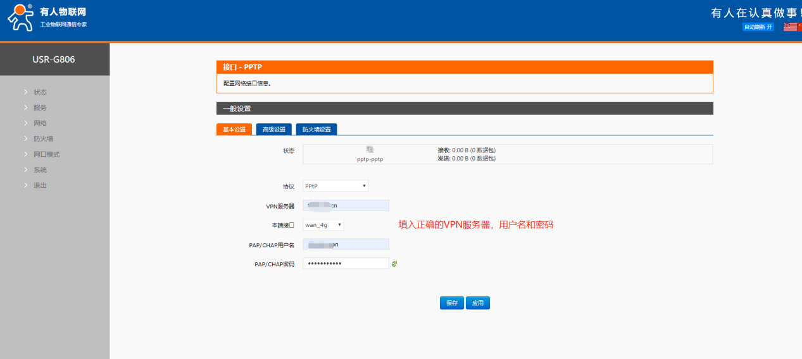Viewport: 802px width, 359px height.
Task: Click the pptp-pptp interface status icon
Action: (x=370, y=149)
